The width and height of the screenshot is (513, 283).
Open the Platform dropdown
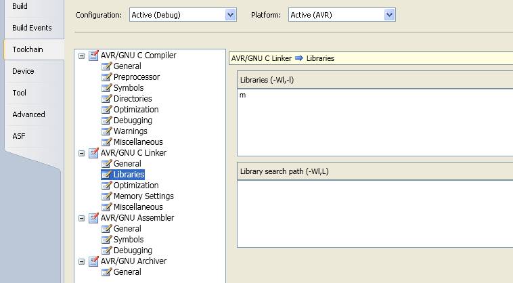coord(388,15)
